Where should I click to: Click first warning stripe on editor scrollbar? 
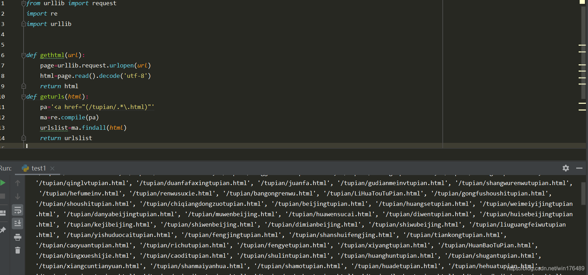[582, 45]
